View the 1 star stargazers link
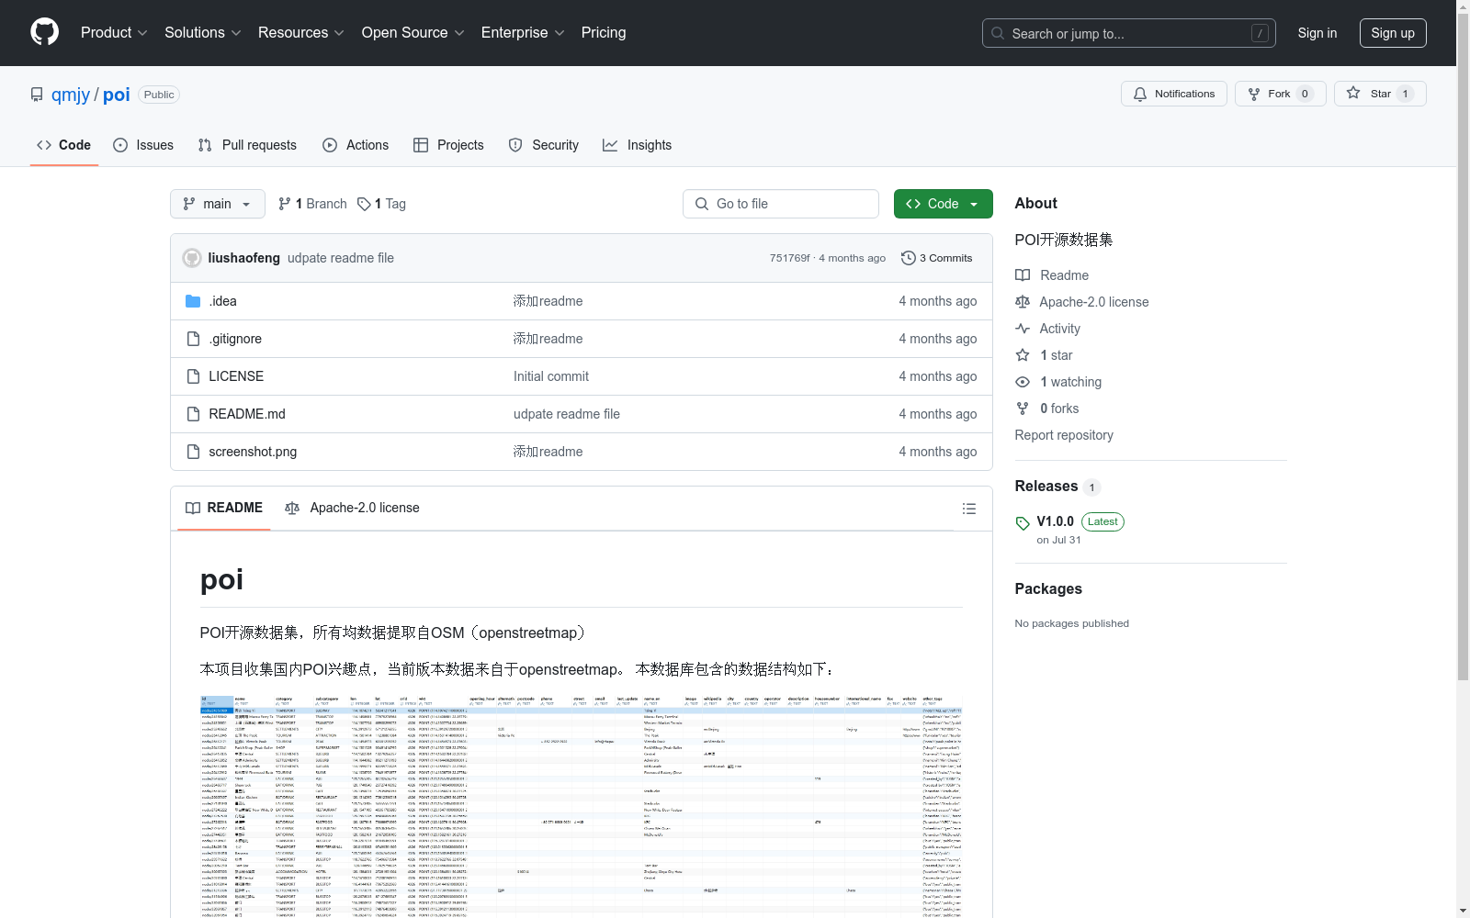The height and width of the screenshot is (918, 1470). pyautogui.click(x=1044, y=355)
